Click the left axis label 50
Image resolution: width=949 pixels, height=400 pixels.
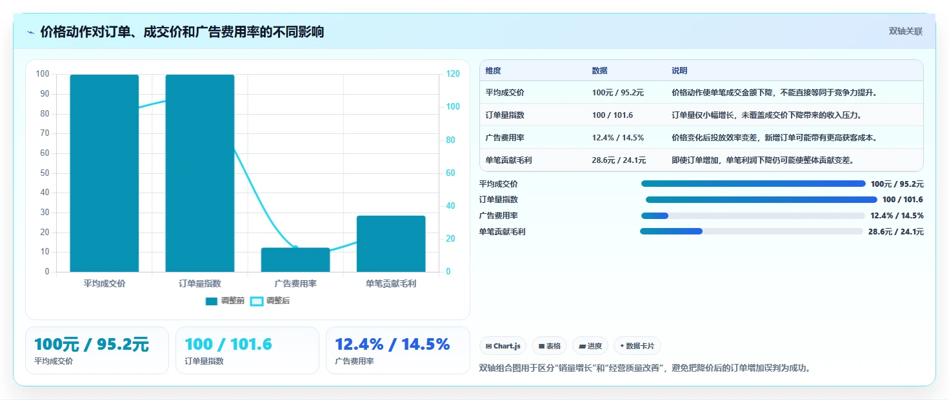click(x=45, y=173)
